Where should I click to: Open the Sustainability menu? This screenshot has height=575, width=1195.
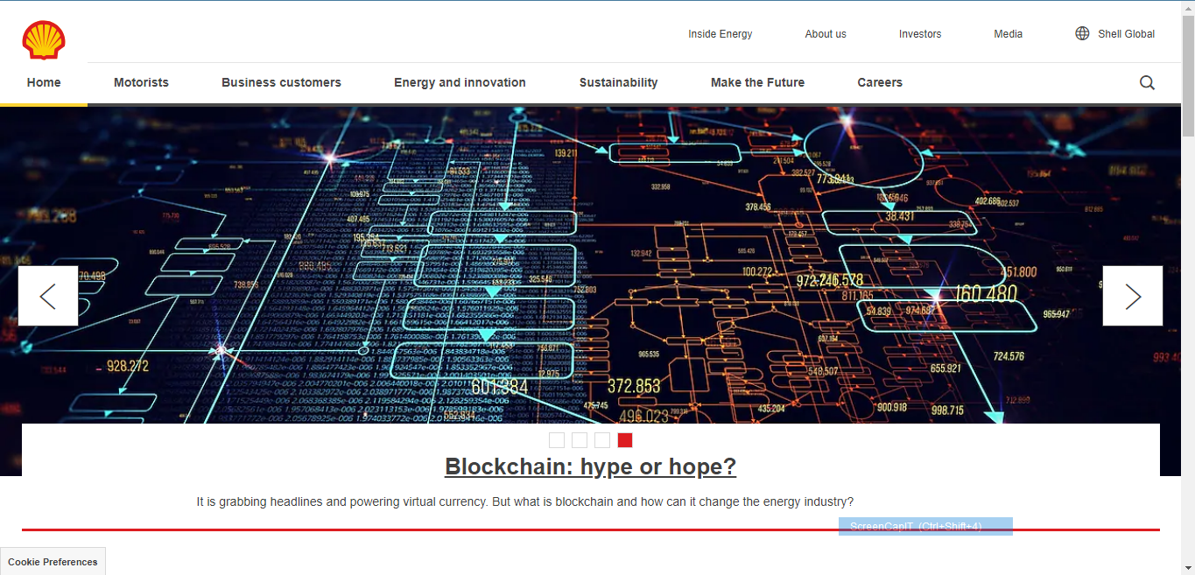click(x=618, y=83)
